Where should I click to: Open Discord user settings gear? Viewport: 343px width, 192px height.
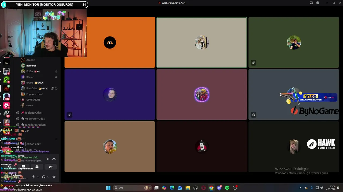(54, 177)
